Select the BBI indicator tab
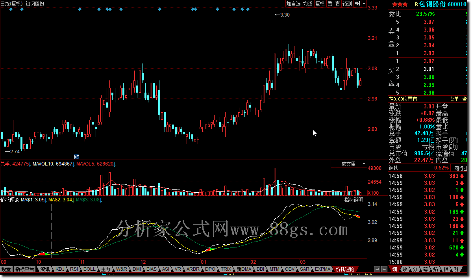 (x=260, y=269)
